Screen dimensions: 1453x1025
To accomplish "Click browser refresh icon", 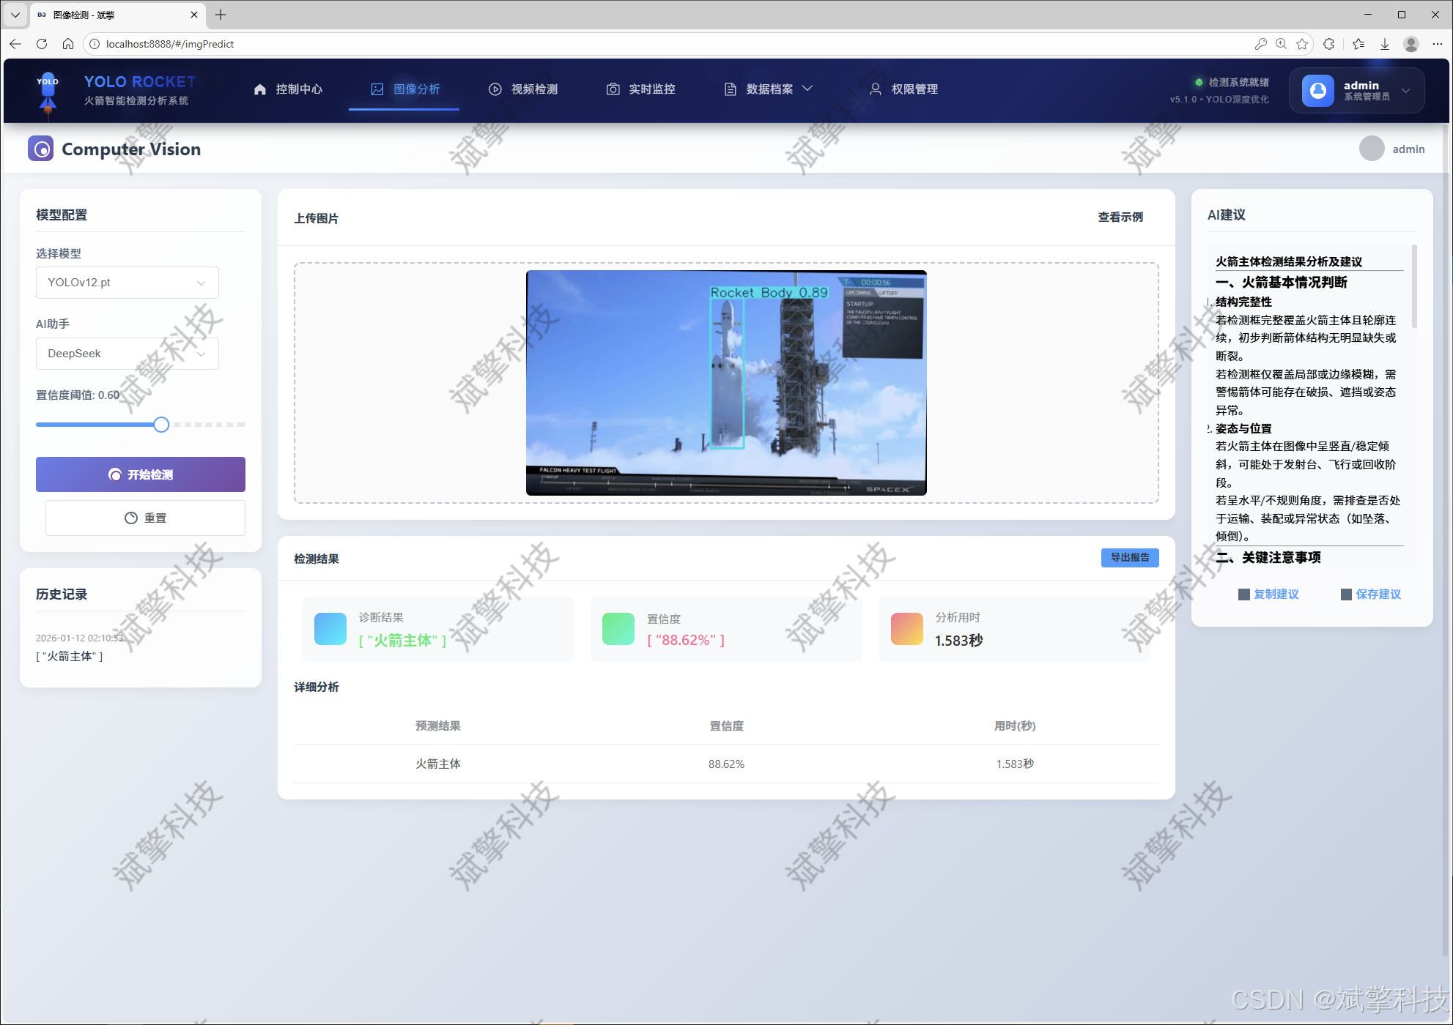I will tap(42, 44).
